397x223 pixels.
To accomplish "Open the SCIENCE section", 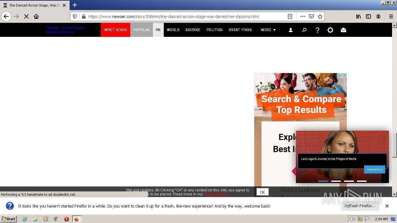I will point(193,30).
